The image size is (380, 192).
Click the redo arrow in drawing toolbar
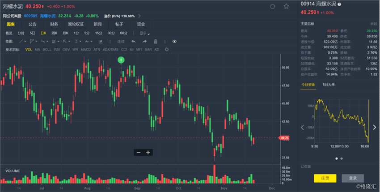[x=144, y=41]
